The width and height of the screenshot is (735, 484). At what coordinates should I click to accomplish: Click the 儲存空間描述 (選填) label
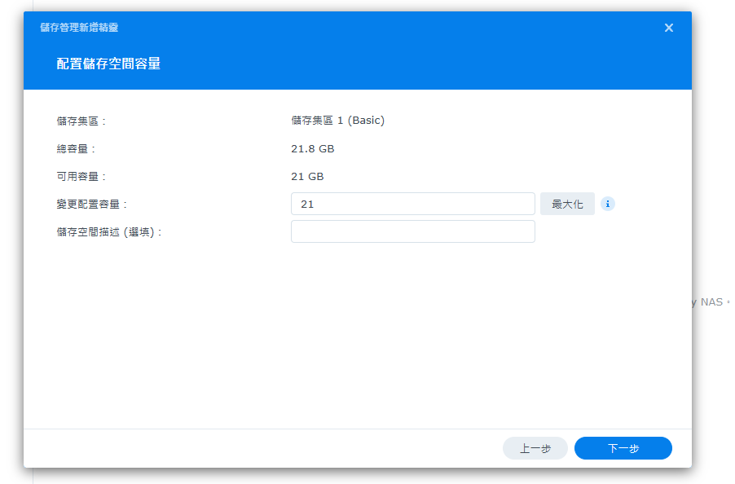(109, 232)
